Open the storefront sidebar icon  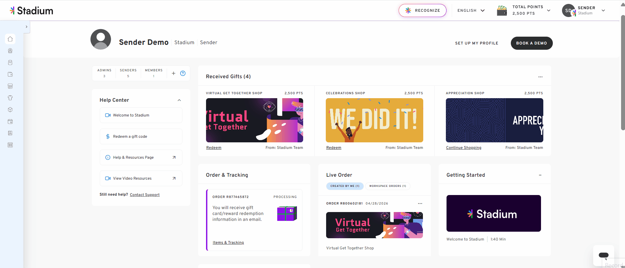pos(10,86)
